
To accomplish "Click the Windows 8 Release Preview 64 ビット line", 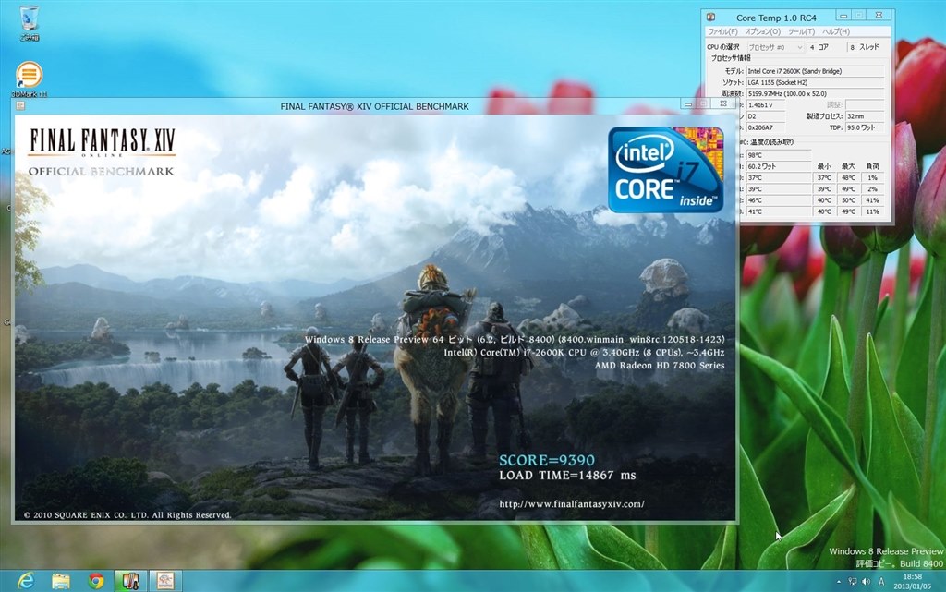I will tap(515, 339).
